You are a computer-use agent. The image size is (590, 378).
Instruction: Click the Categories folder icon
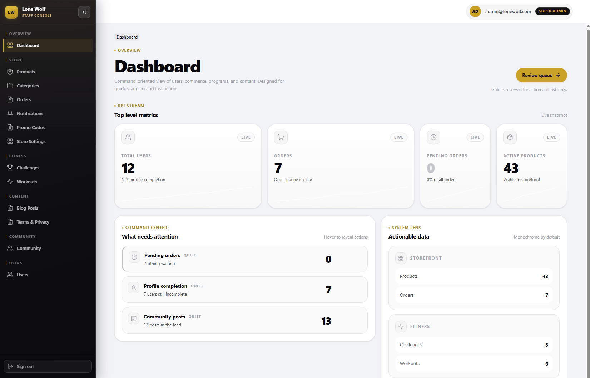(10, 86)
